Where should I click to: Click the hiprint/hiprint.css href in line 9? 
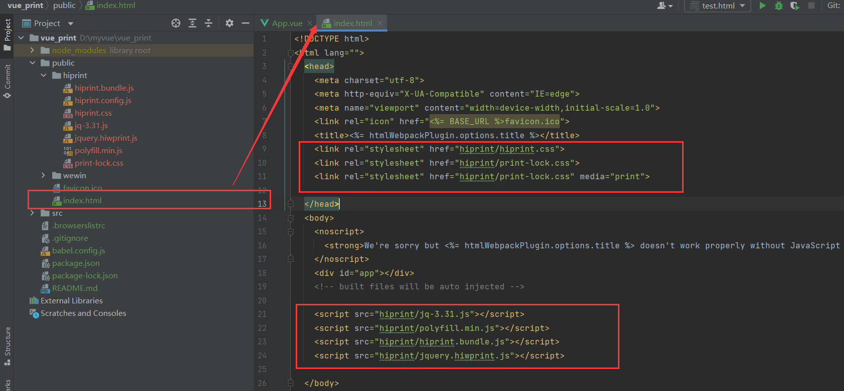point(507,149)
